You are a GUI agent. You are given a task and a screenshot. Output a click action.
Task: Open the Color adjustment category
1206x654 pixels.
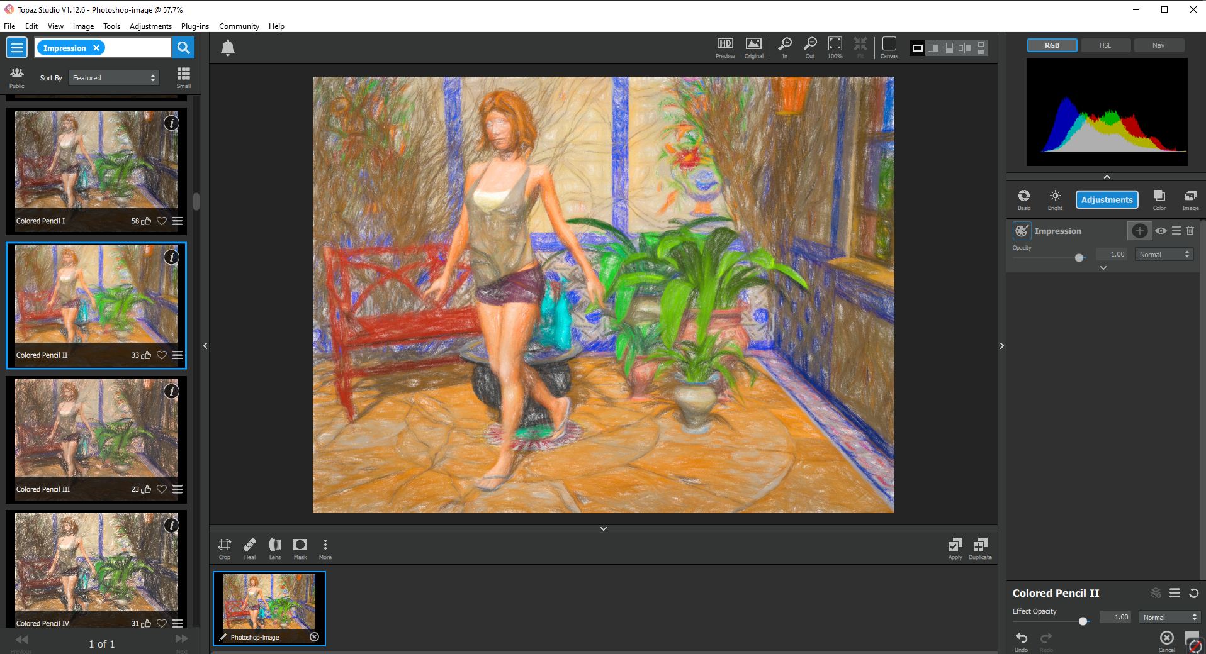[x=1159, y=199]
